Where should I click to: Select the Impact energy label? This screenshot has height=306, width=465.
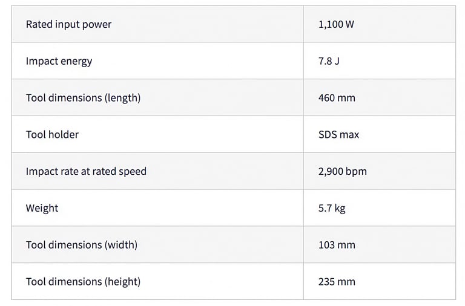click(x=59, y=61)
